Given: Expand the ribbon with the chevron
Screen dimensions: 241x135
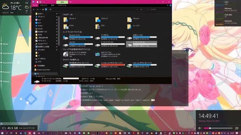Looking at the screenshot, I should click(x=168, y=5).
